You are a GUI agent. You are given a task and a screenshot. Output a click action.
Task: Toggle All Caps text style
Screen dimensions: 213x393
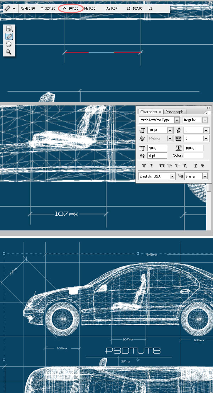(162, 166)
